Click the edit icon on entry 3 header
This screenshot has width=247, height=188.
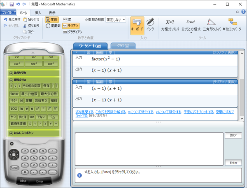pyautogui.click(x=89, y=82)
